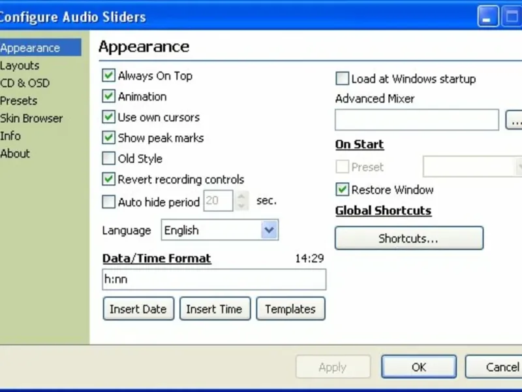Click the Cancel button
The height and width of the screenshot is (392, 522).
pos(494,367)
